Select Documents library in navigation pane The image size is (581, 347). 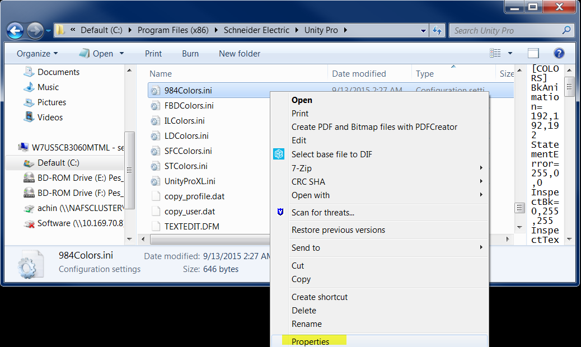[51, 72]
